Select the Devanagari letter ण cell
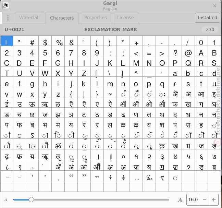 click(x=136, y=113)
